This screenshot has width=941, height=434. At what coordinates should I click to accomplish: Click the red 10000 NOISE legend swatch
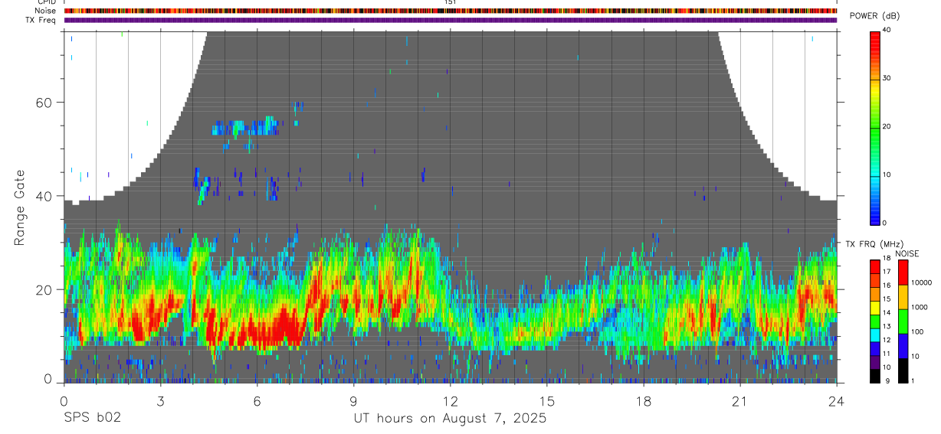pyautogui.click(x=903, y=272)
